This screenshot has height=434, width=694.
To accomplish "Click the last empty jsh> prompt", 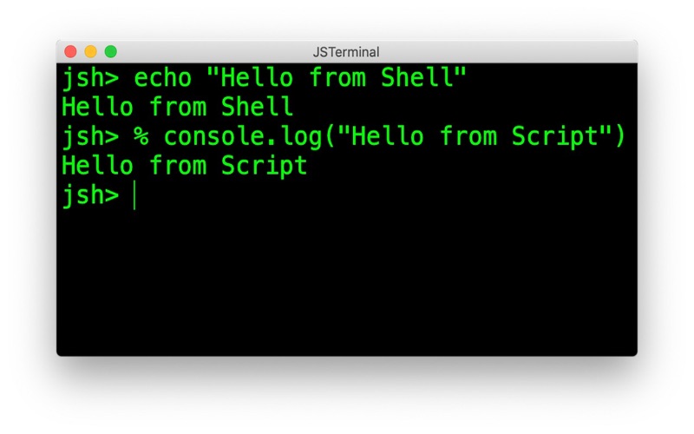I will point(90,194).
